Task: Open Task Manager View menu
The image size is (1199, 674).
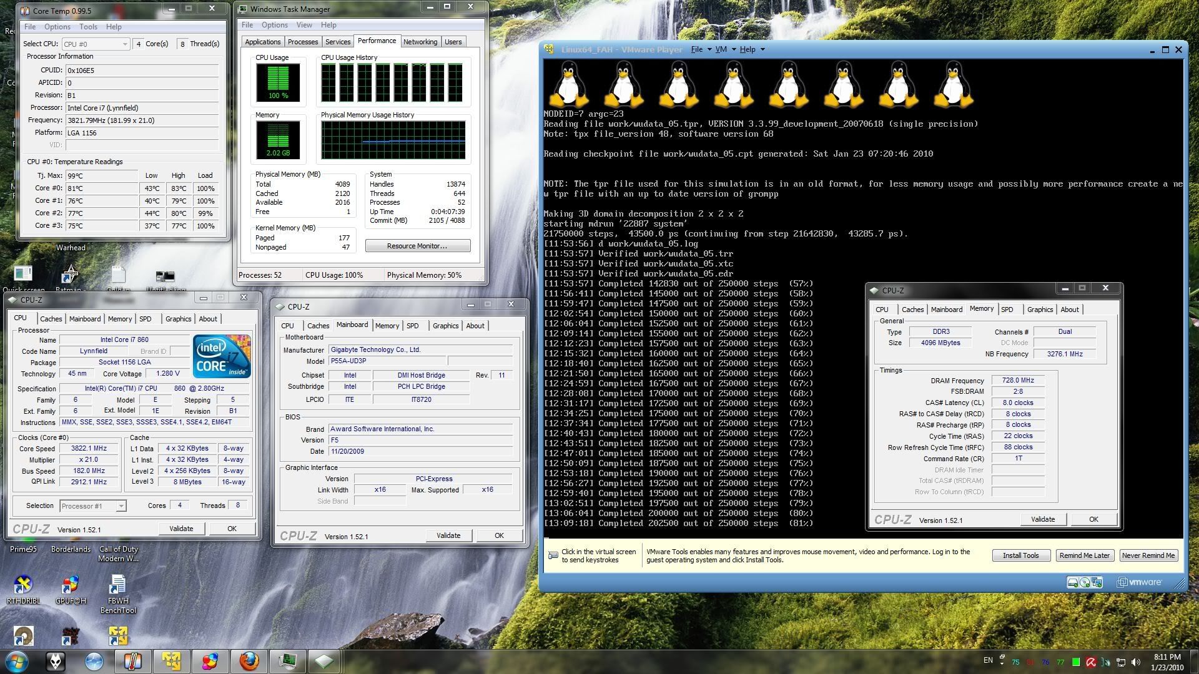Action: (304, 25)
